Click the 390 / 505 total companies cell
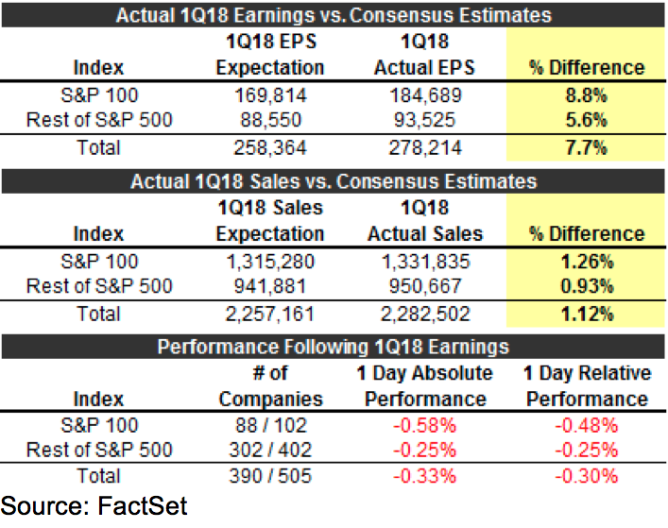Image resolution: width=668 pixels, height=528 pixels. coord(269,477)
